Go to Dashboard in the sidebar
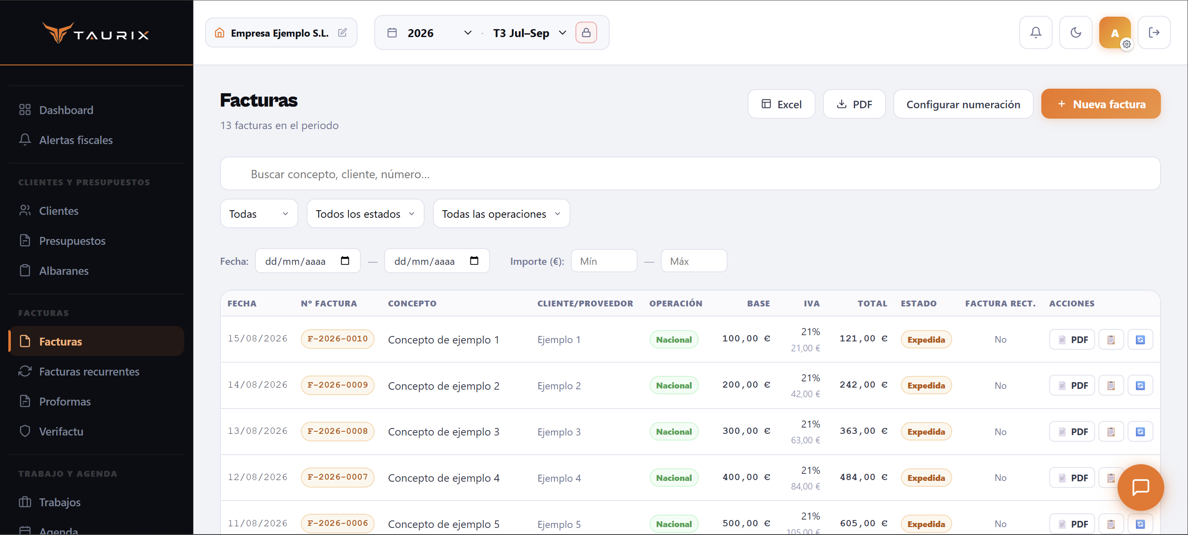Screen dimensions: 1188x535 [96, 110]
